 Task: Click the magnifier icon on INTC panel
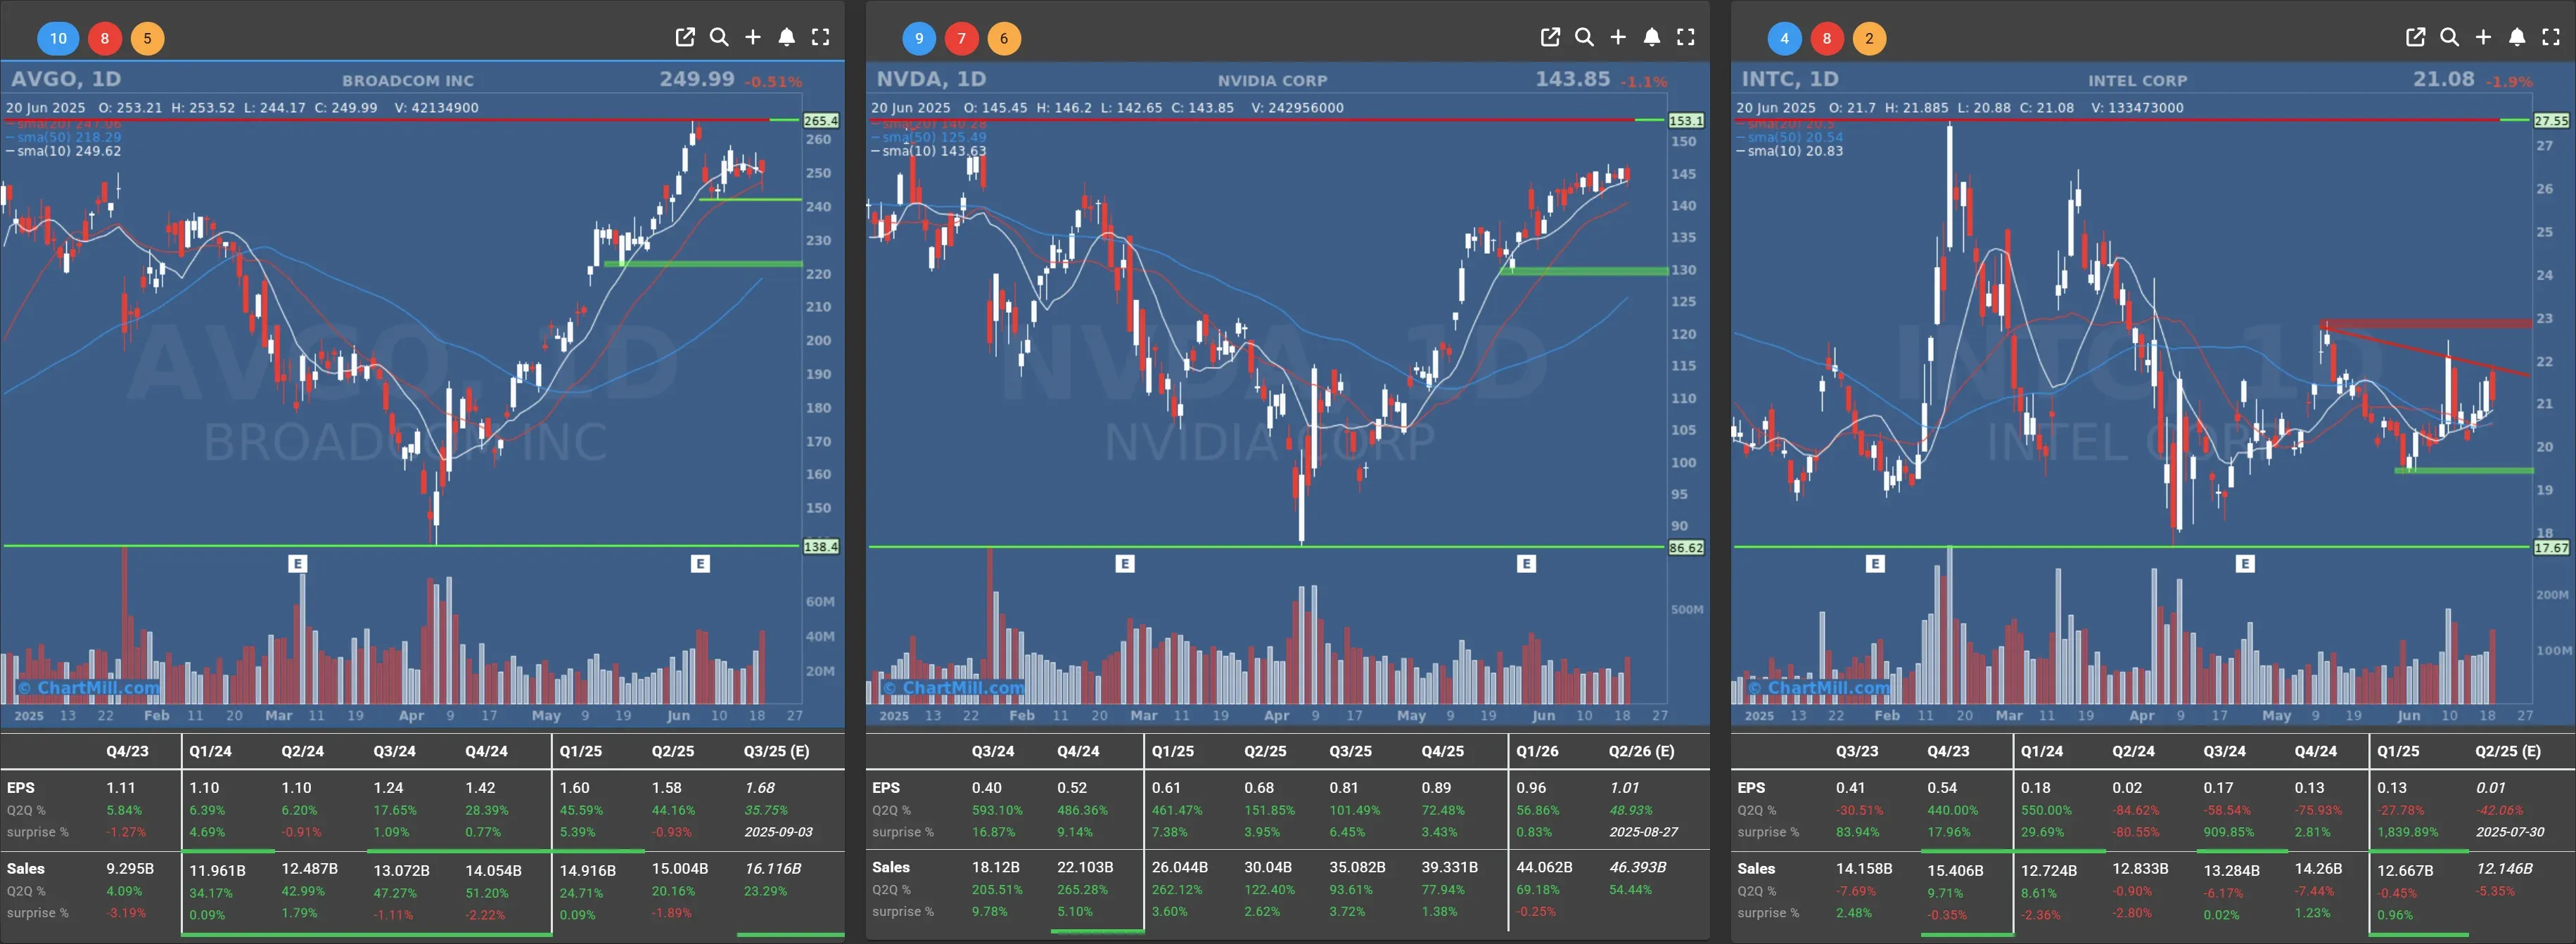click(2449, 37)
